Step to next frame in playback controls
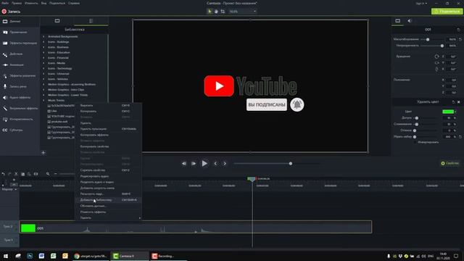This screenshot has width=464, height=261. (x=194, y=163)
